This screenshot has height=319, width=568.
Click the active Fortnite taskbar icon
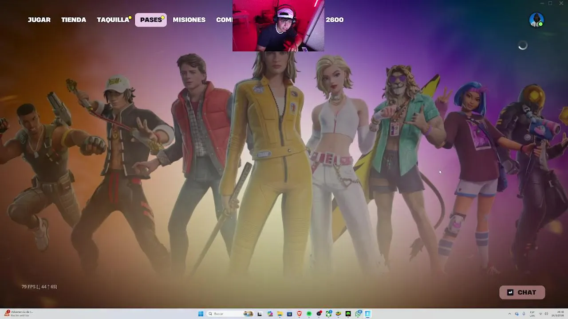point(368,314)
